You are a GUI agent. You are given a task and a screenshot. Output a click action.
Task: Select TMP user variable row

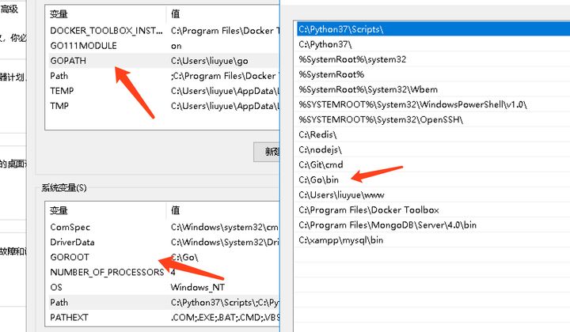tap(162, 106)
